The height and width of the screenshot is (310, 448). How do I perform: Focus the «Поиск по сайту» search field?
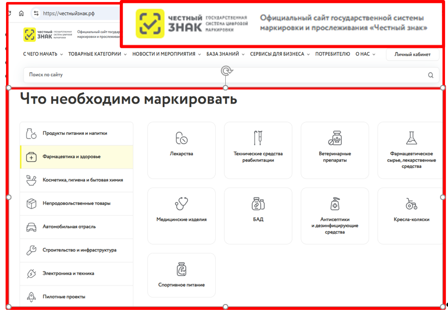tap(231, 75)
